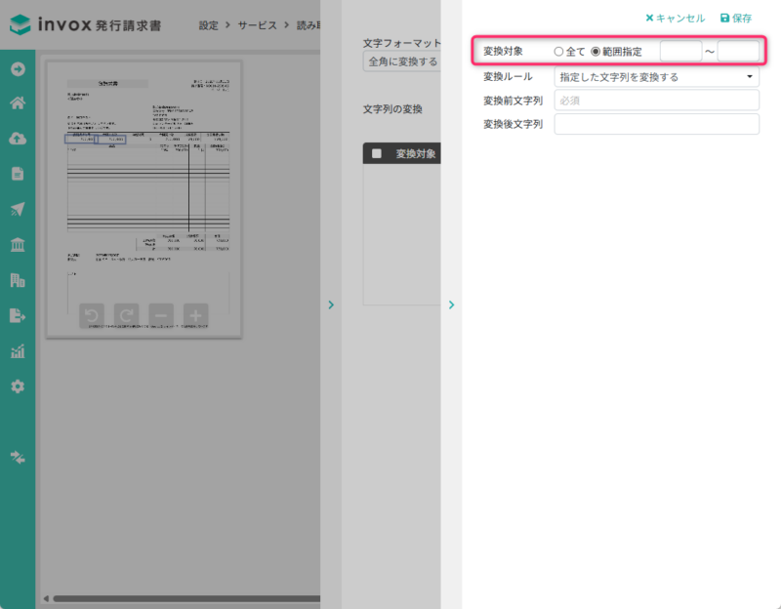This screenshot has width=781, height=609.
Task: Select the 範囲指定 radio button
Action: pyautogui.click(x=596, y=52)
